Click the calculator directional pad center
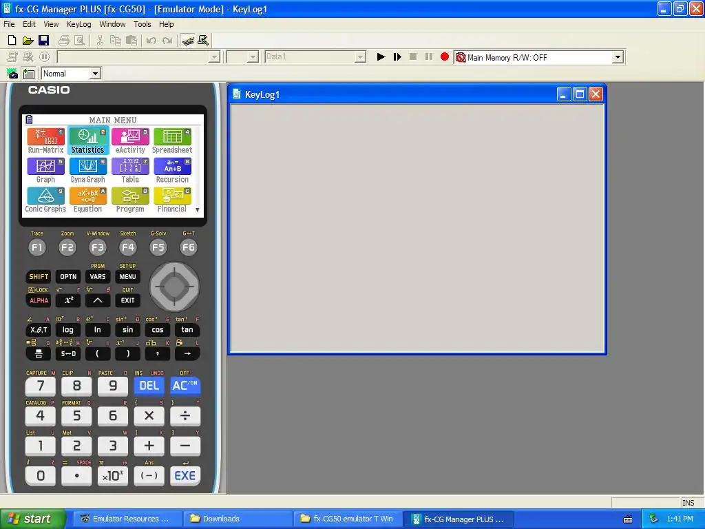Screen dimensions: 705x529 [x=173, y=287]
